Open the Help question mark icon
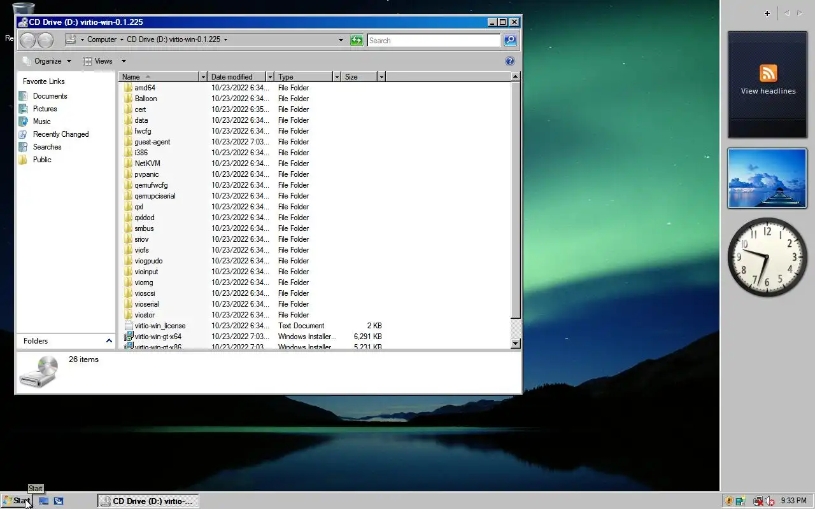815x509 pixels. click(509, 61)
